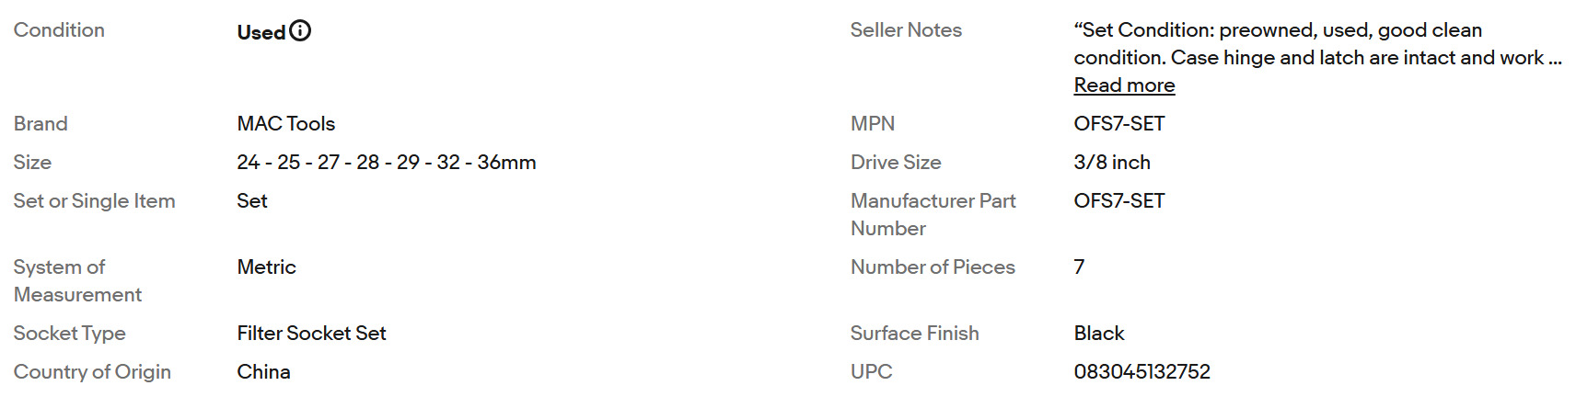Click the Seller Notes label
The width and height of the screenshot is (1576, 397).
pyautogui.click(x=905, y=30)
